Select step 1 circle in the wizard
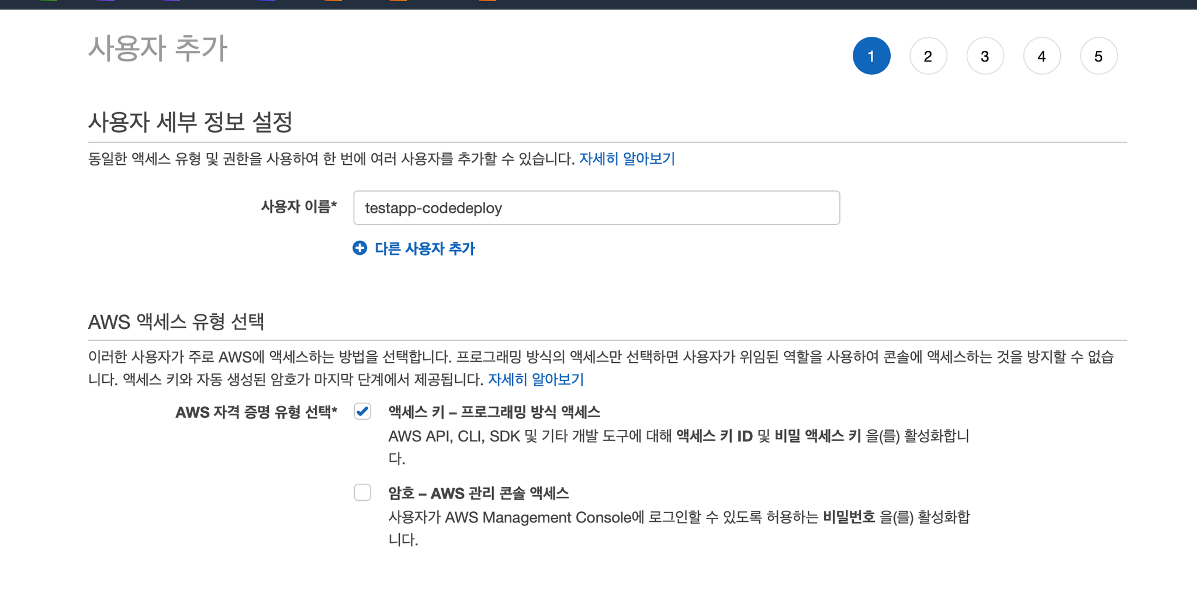 (x=871, y=56)
